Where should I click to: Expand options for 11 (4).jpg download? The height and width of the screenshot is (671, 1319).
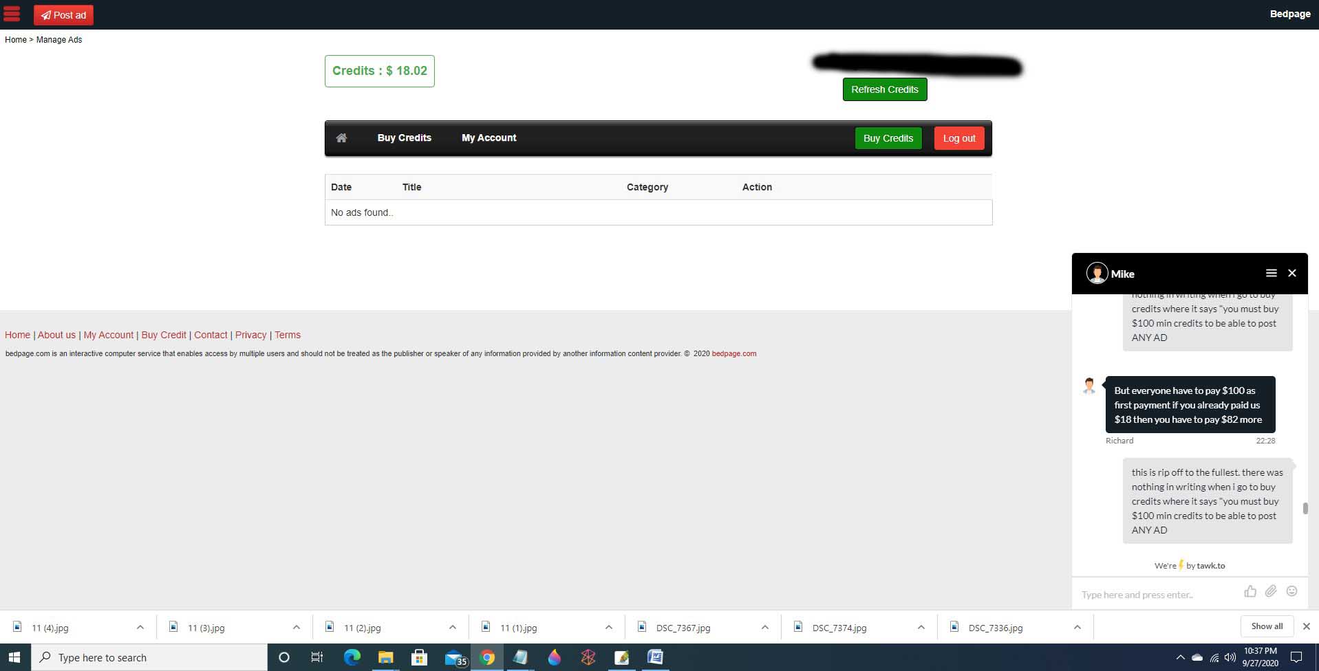tap(140, 627)
